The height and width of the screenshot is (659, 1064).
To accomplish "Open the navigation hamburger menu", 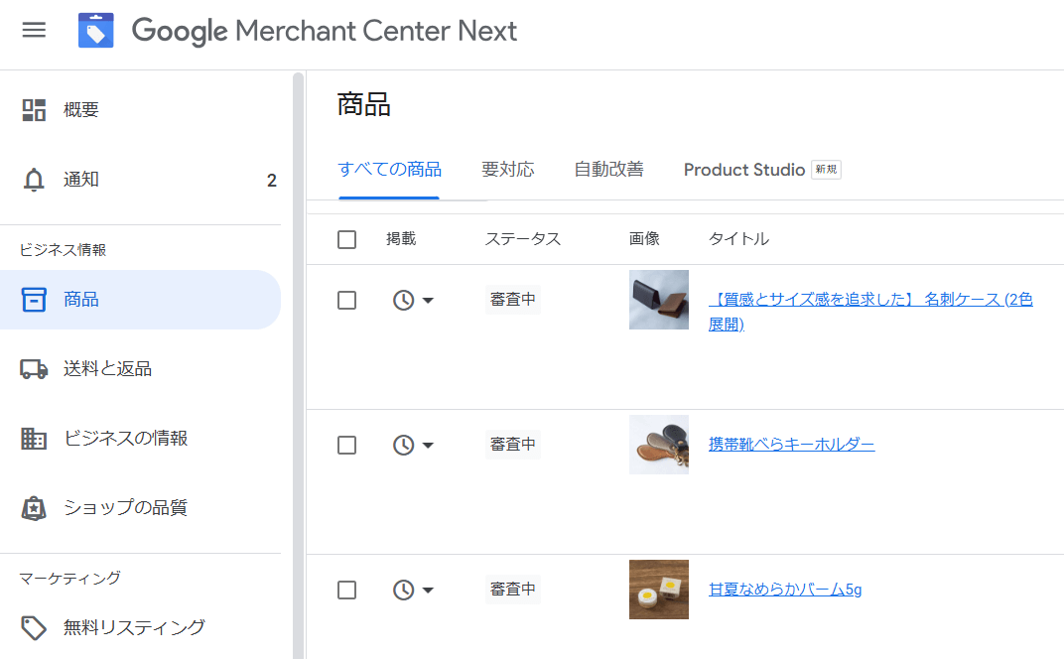I will click(35, 29).
